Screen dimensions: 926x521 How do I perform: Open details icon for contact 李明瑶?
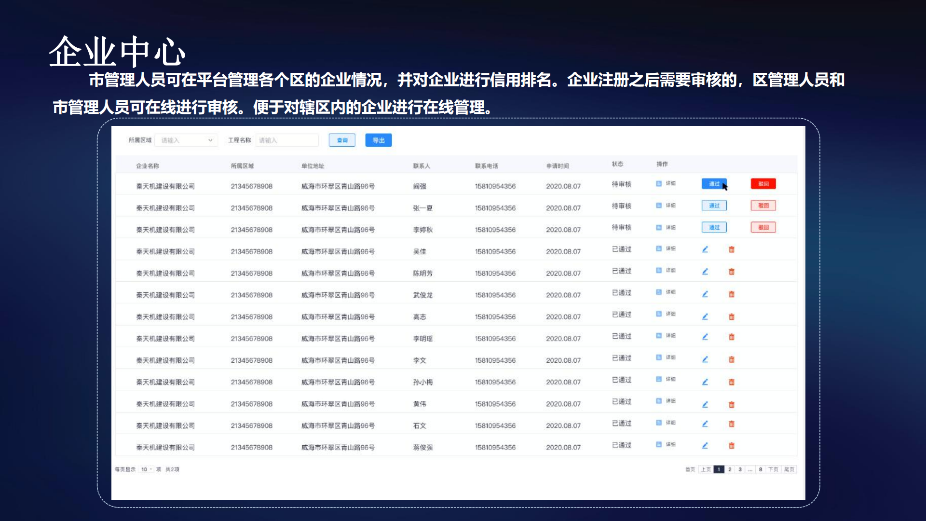pos(659,335)
